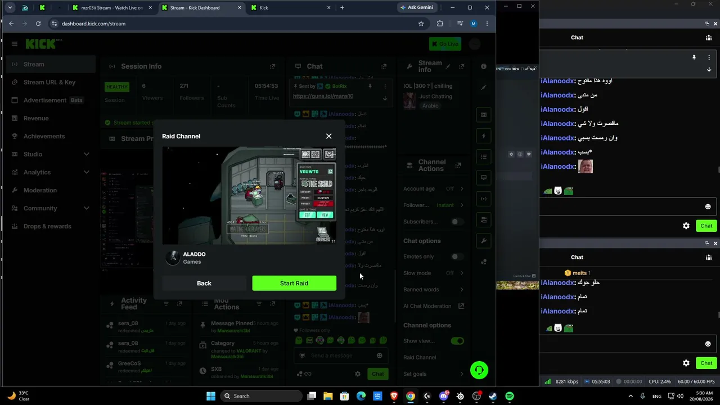
Task: Open settings gear in upper chat window
Action: point(686,226)
